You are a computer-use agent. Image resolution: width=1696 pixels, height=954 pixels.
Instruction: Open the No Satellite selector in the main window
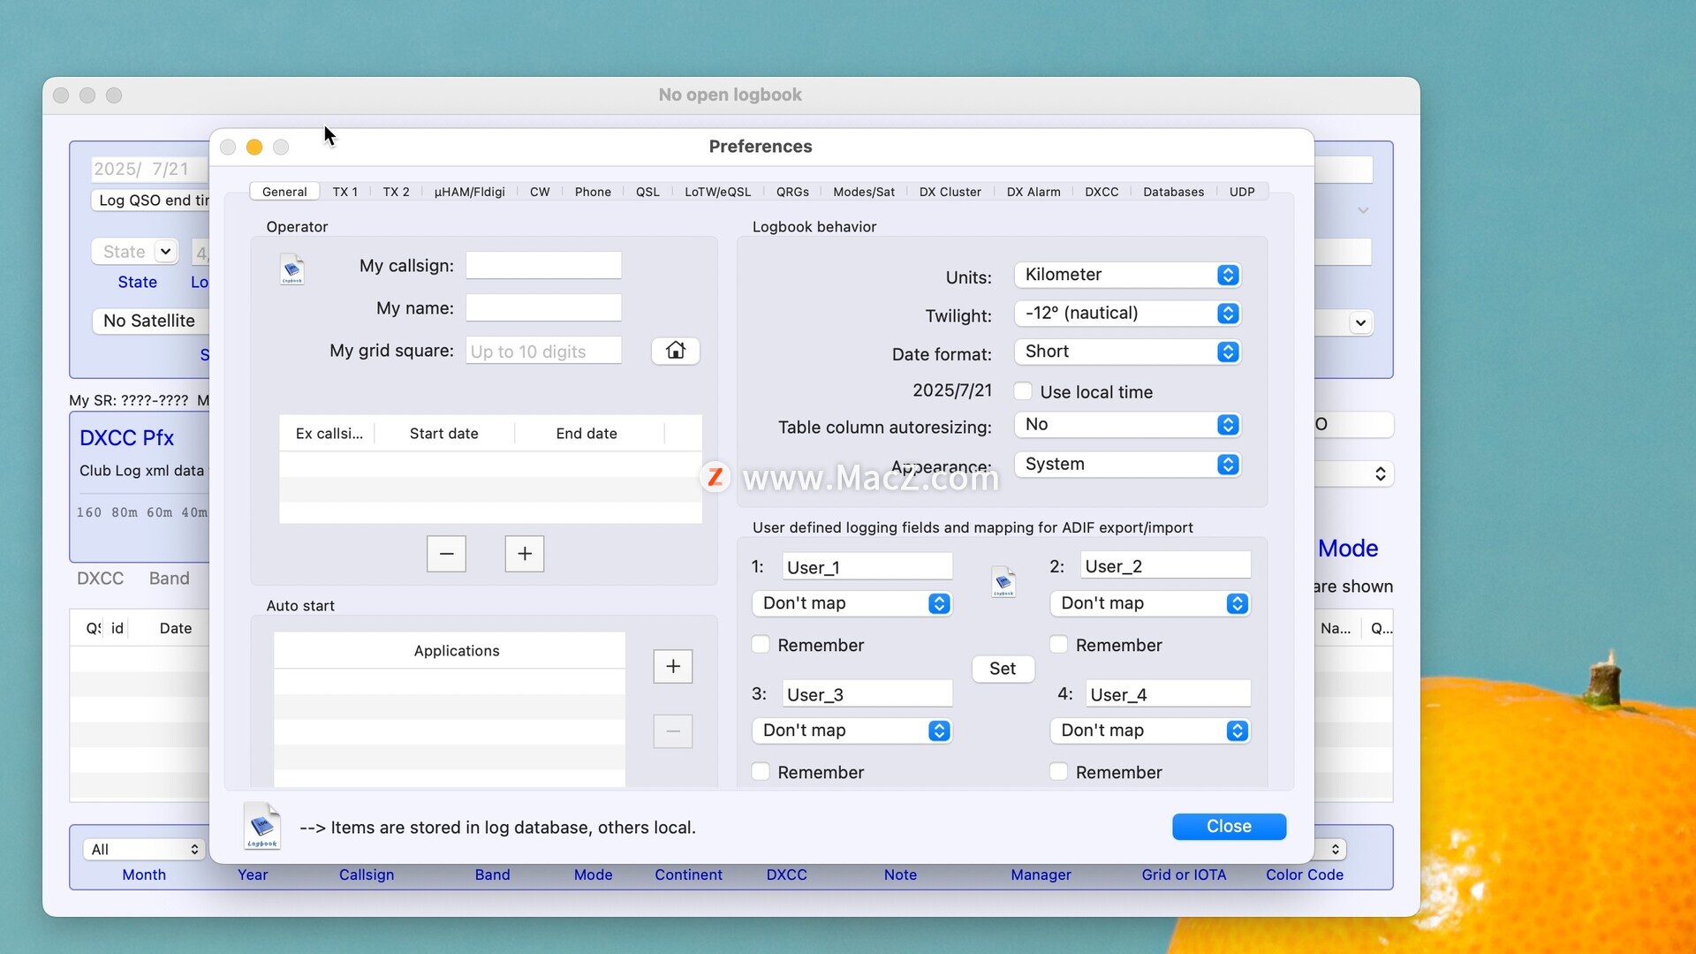[x=150, y=321]
